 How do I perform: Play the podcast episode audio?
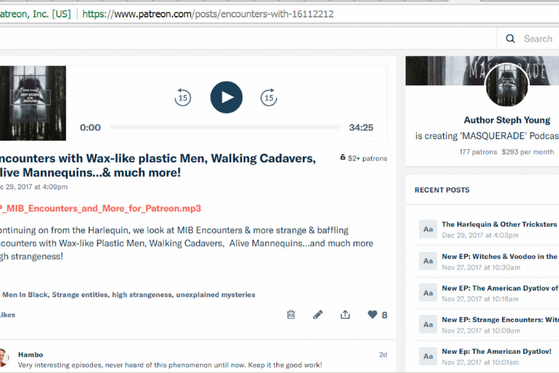(x=227, y=97)
